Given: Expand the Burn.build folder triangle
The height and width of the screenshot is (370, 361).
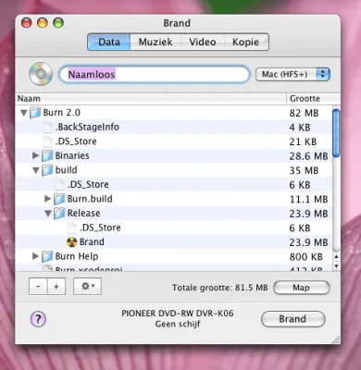Looking at the screenshot, I should tap(47, 199).
